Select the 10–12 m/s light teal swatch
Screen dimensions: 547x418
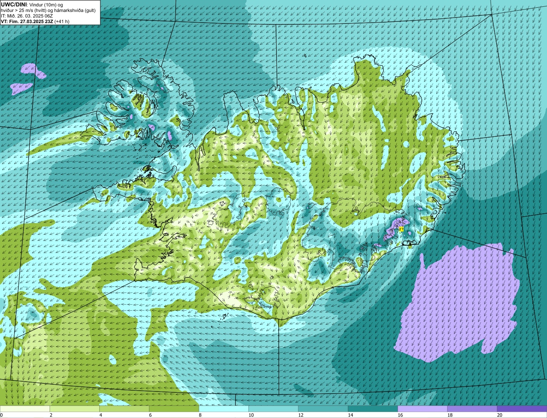point(273,409)
